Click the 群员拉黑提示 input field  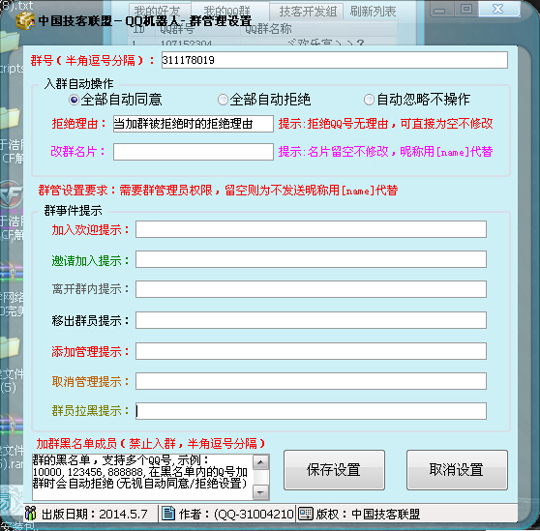311,411
